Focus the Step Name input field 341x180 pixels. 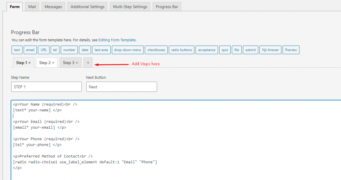tap(46, 87)
